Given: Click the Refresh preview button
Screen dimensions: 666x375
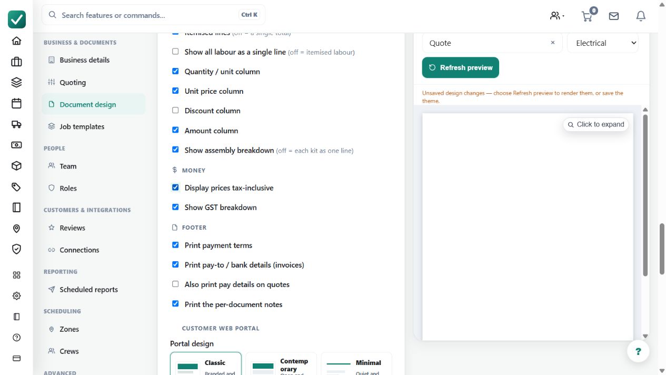Looking at the screenshot, I should click(x=460, y=67).
